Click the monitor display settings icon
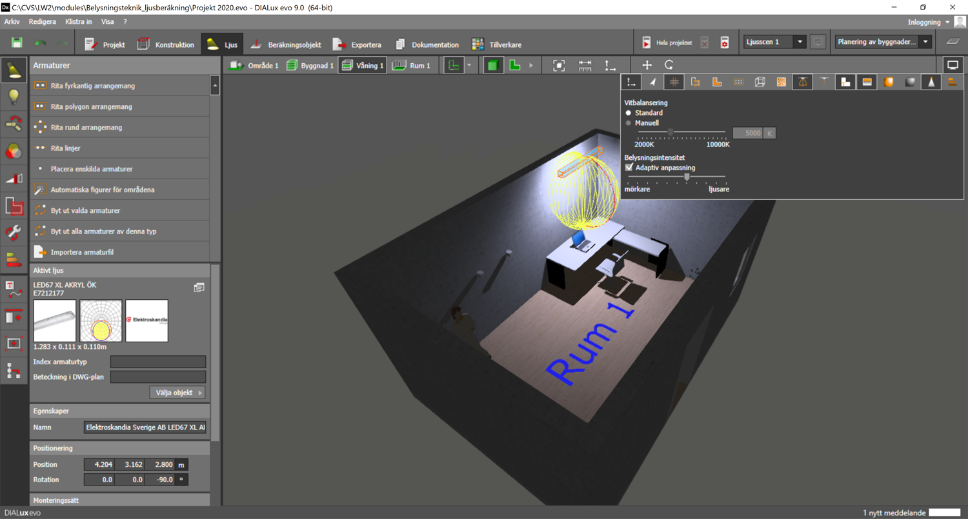Viewport: 968px width, 519px height. pos(953,65)
